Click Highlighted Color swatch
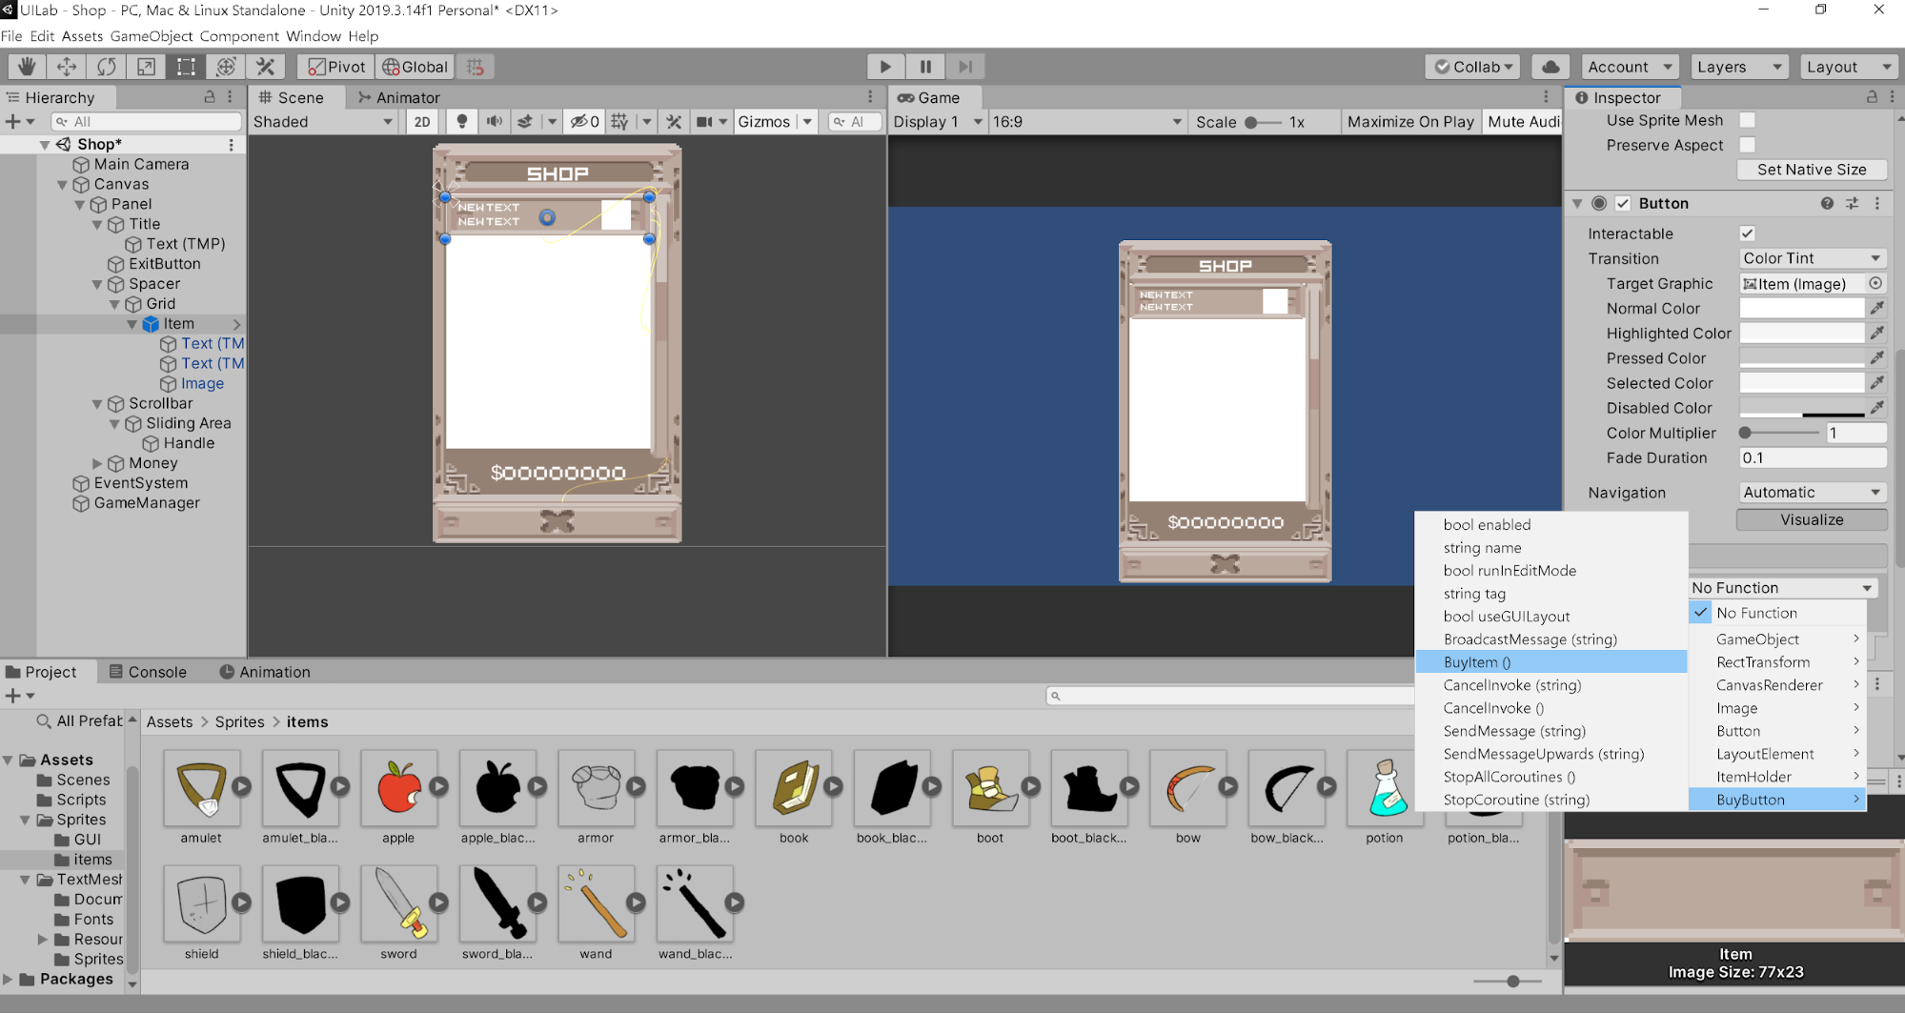1905x1014 pixels. (x=1801, y=333)
